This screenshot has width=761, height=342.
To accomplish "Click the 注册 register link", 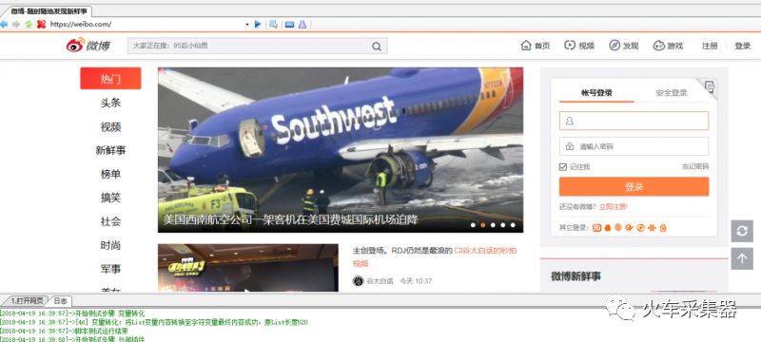I will pos(710,46).
